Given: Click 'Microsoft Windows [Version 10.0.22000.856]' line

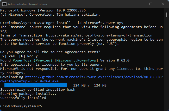Looking at the screenshot, I should [x=44, y=10].
